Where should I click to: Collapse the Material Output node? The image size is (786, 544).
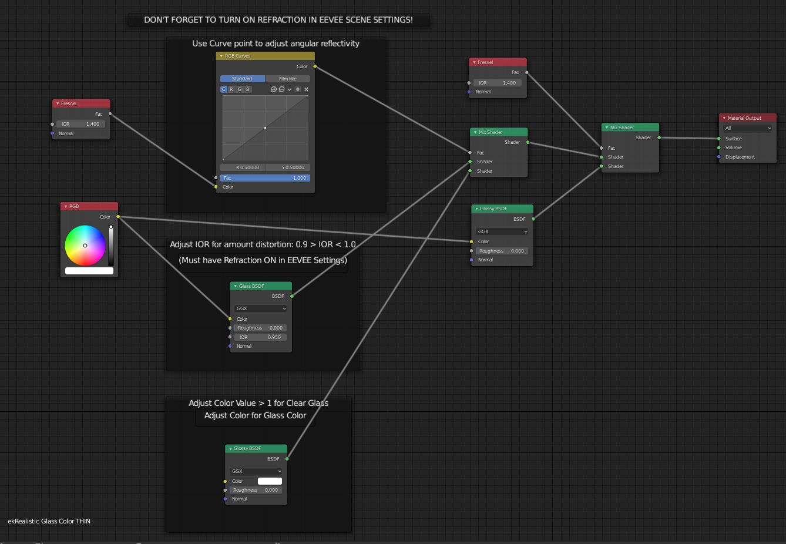pos(724,118)
